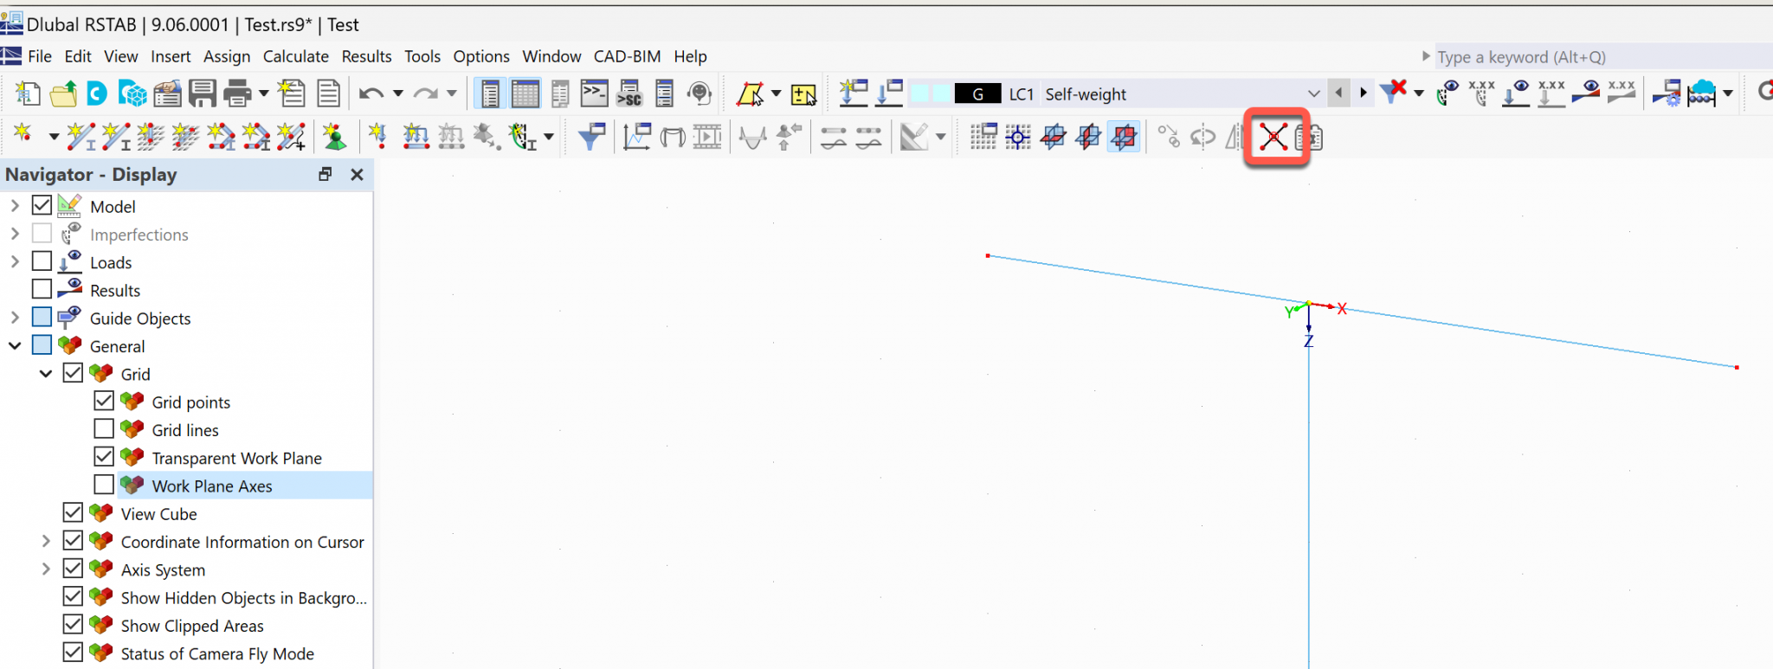Click the first cyan load case swatch
The image size is (1773, 669).
[x=919, y=93]
